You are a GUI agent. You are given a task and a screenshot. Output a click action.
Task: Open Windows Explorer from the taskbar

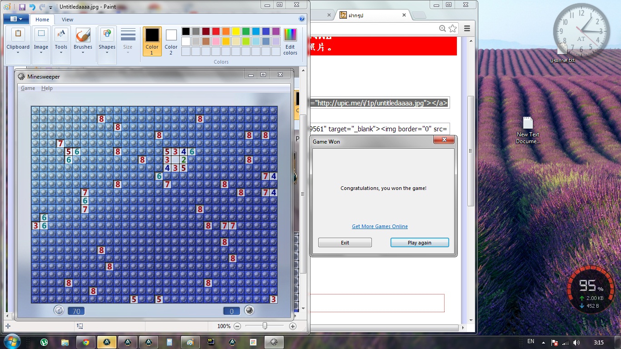65,342
